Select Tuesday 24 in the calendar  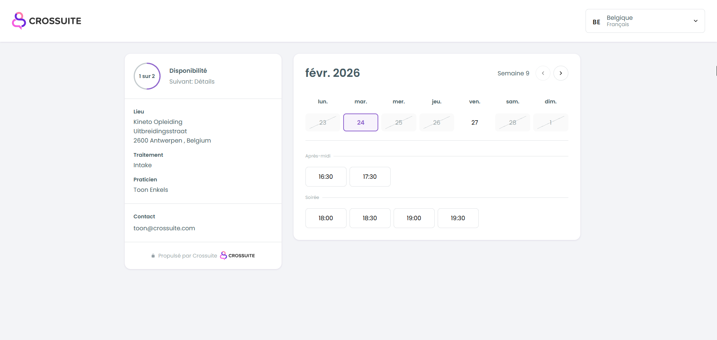point(360,122)
